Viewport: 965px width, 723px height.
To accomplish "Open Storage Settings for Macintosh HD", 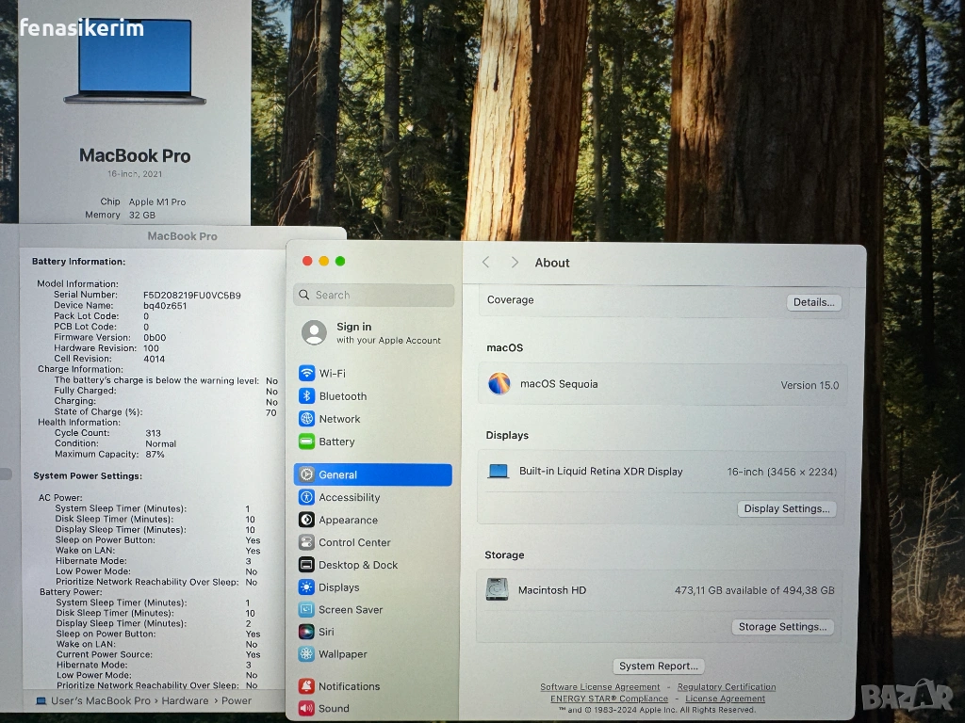I will tap(781, 626).
